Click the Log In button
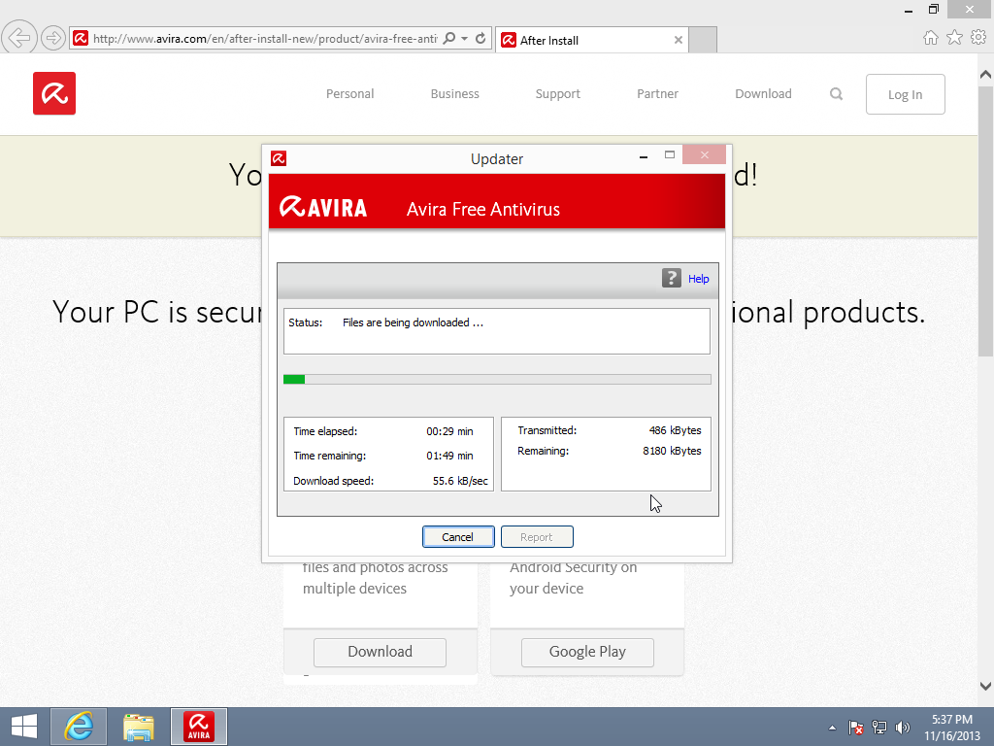994x746 pixels. pyautogui.click(x=906, y=94)
